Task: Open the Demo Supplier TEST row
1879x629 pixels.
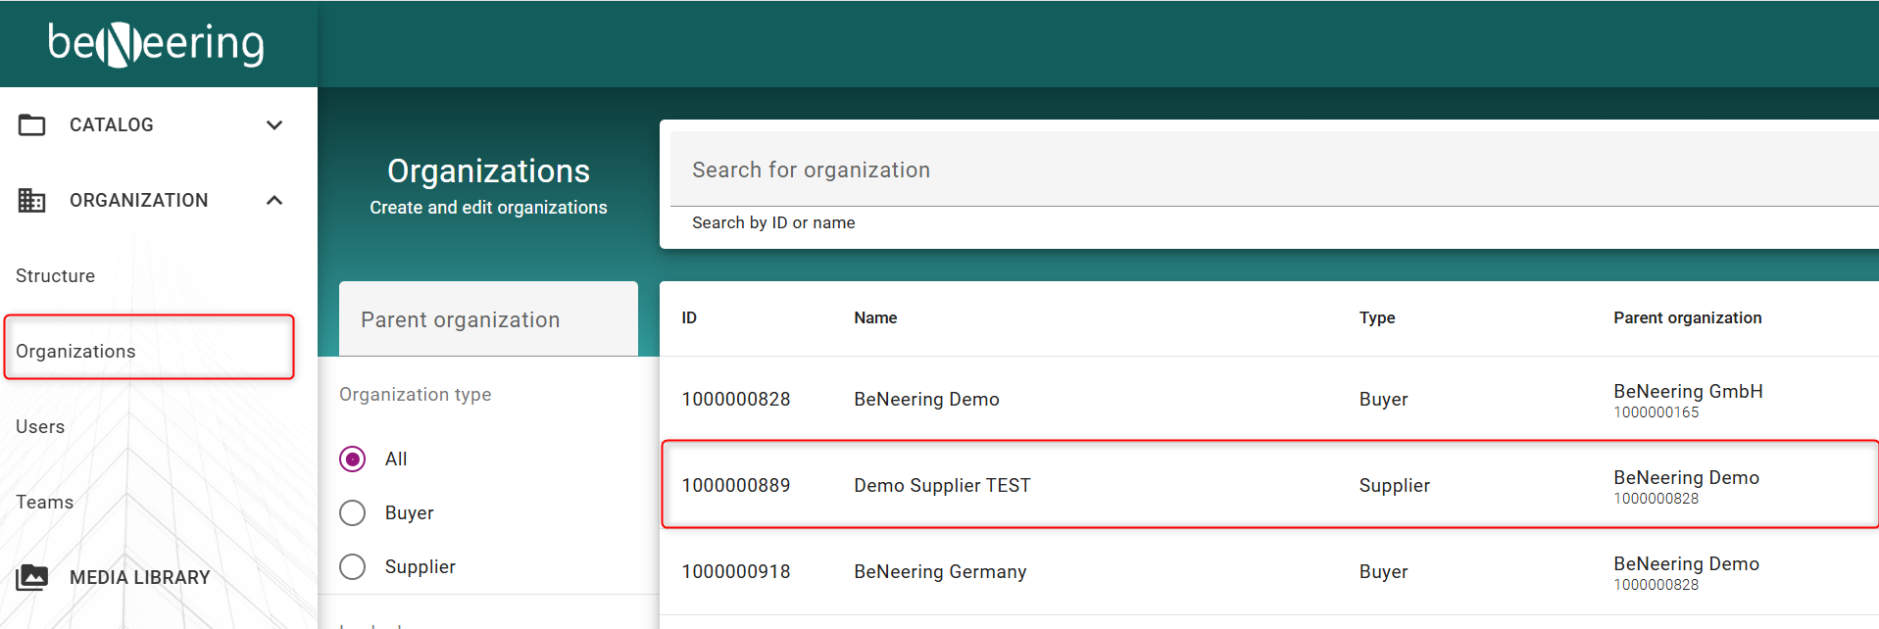Action: (942, 486)
